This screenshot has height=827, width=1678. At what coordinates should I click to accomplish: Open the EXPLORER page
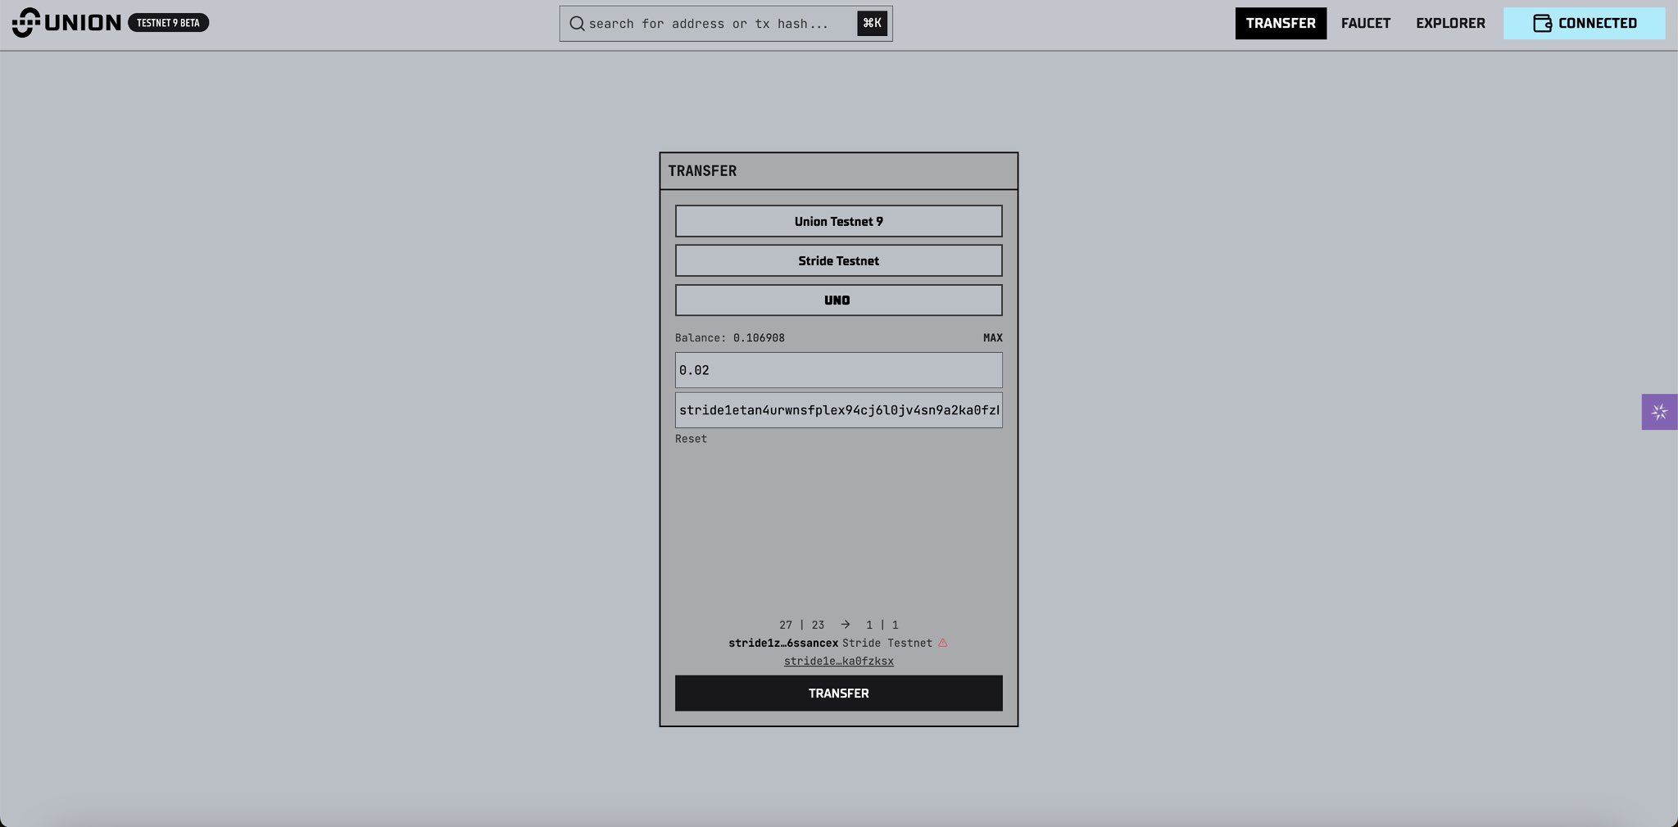[x=1450, y=23]
